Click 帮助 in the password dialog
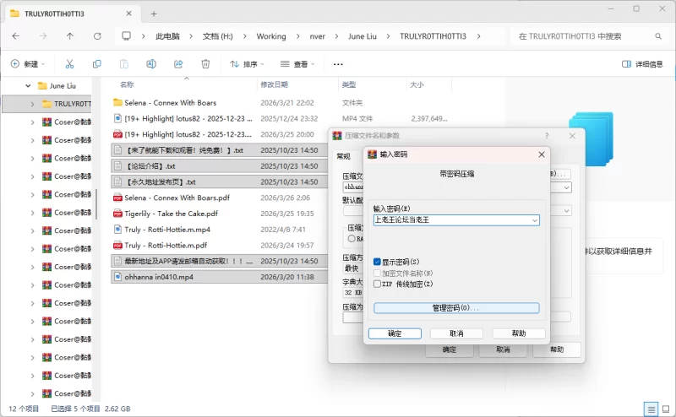The width and height of the screenshot is (676, 417). tap(518, 333)
